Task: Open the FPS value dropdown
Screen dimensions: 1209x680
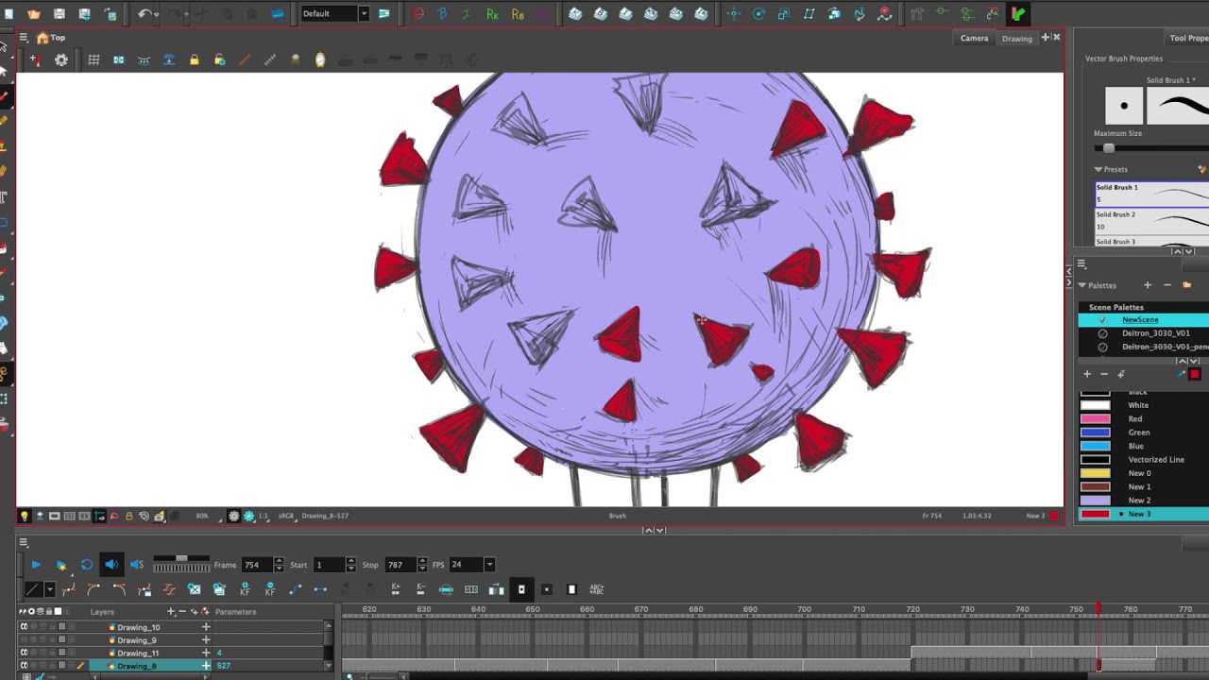Action: (489, 565)
